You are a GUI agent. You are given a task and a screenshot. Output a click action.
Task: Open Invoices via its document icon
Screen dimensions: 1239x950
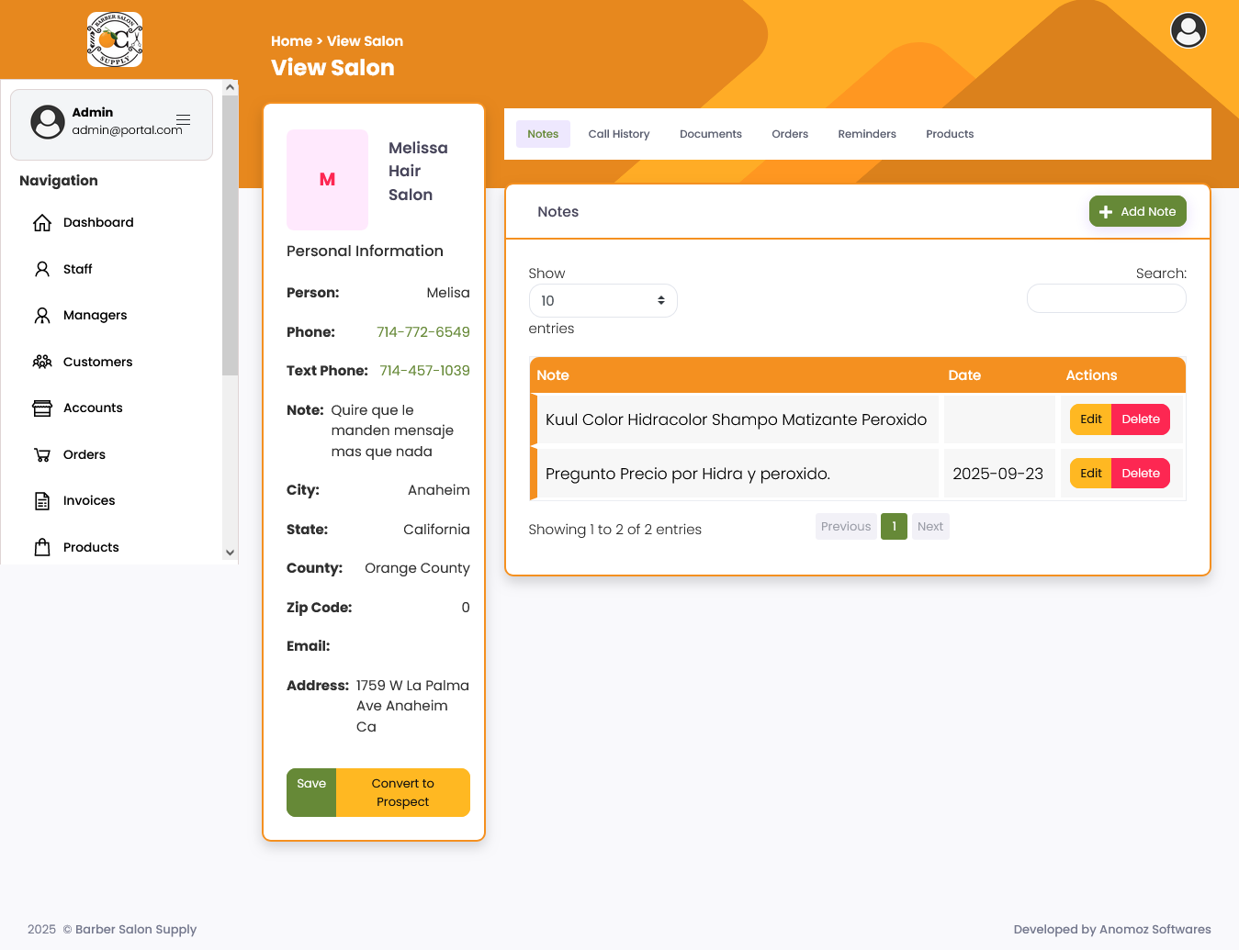(42, 500)
